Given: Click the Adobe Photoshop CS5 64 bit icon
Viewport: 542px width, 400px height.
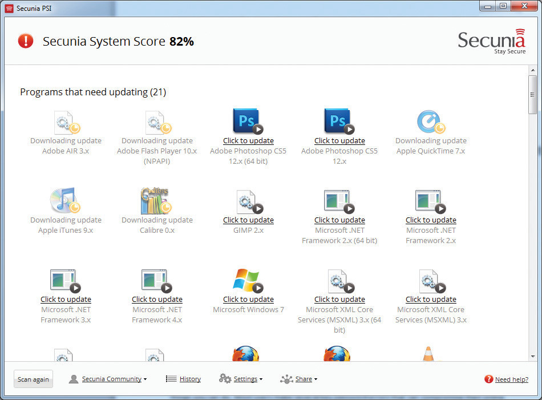Looking at the screenshot, I should coord(248,121).
